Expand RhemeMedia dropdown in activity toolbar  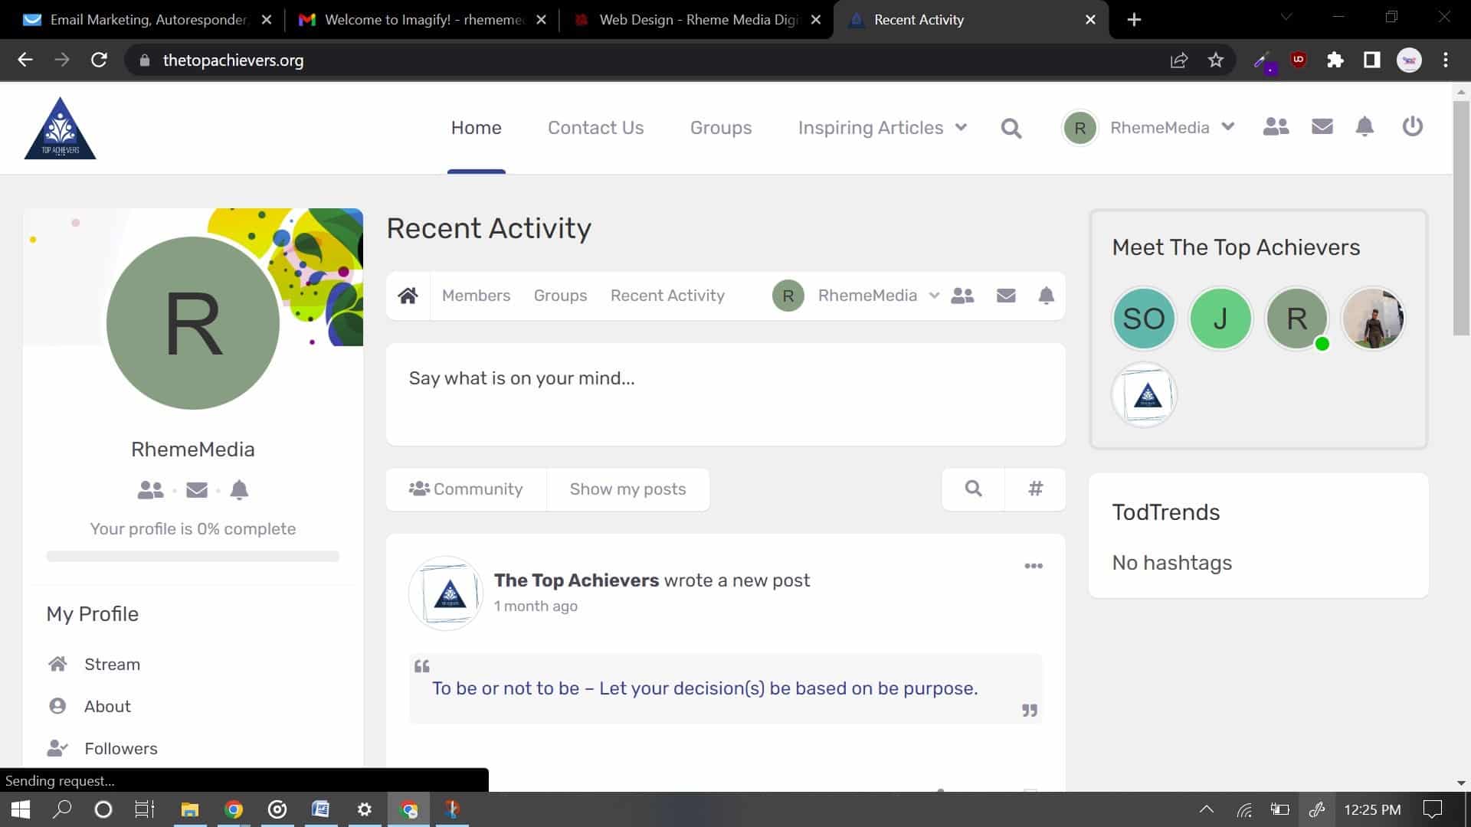(934, 296)
